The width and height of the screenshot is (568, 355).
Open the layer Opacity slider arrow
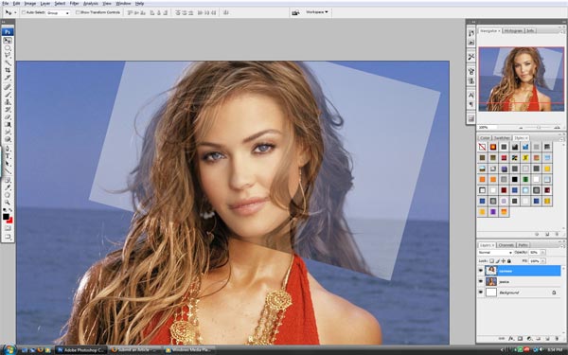[x=542, y=253]
